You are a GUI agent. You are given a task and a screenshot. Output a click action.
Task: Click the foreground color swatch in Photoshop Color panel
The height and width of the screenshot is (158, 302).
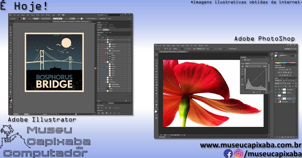point(276,56)
